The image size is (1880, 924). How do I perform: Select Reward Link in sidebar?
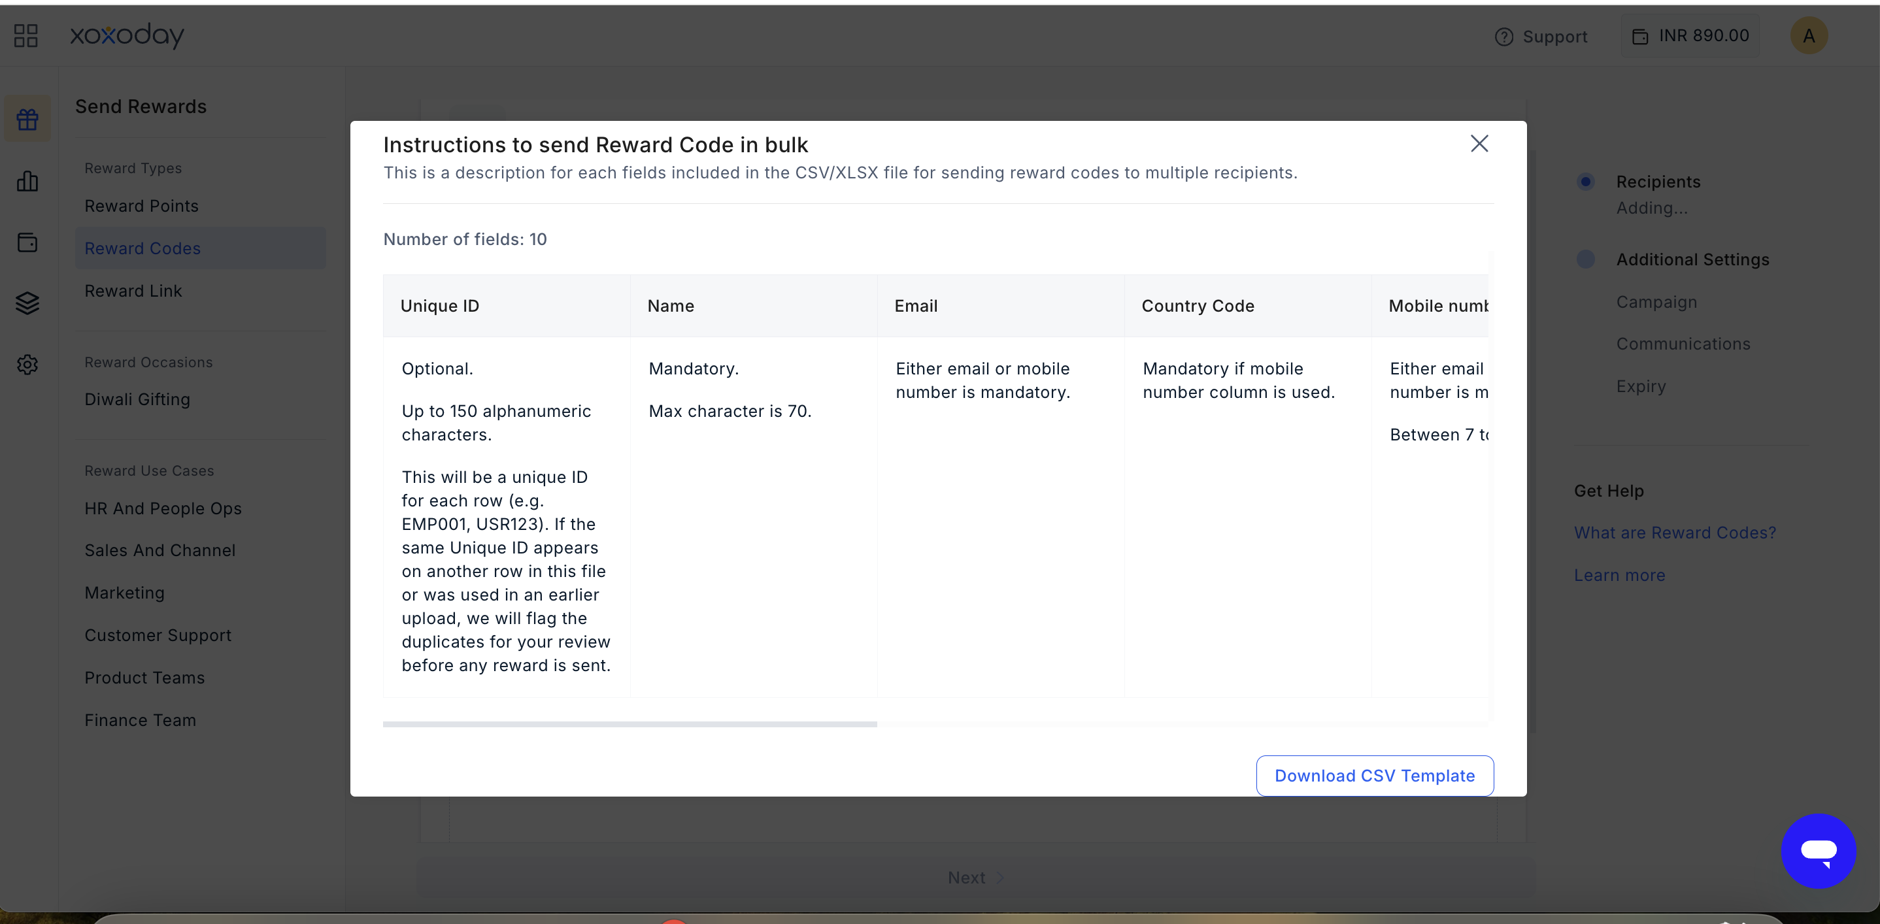tap(133, 291)
